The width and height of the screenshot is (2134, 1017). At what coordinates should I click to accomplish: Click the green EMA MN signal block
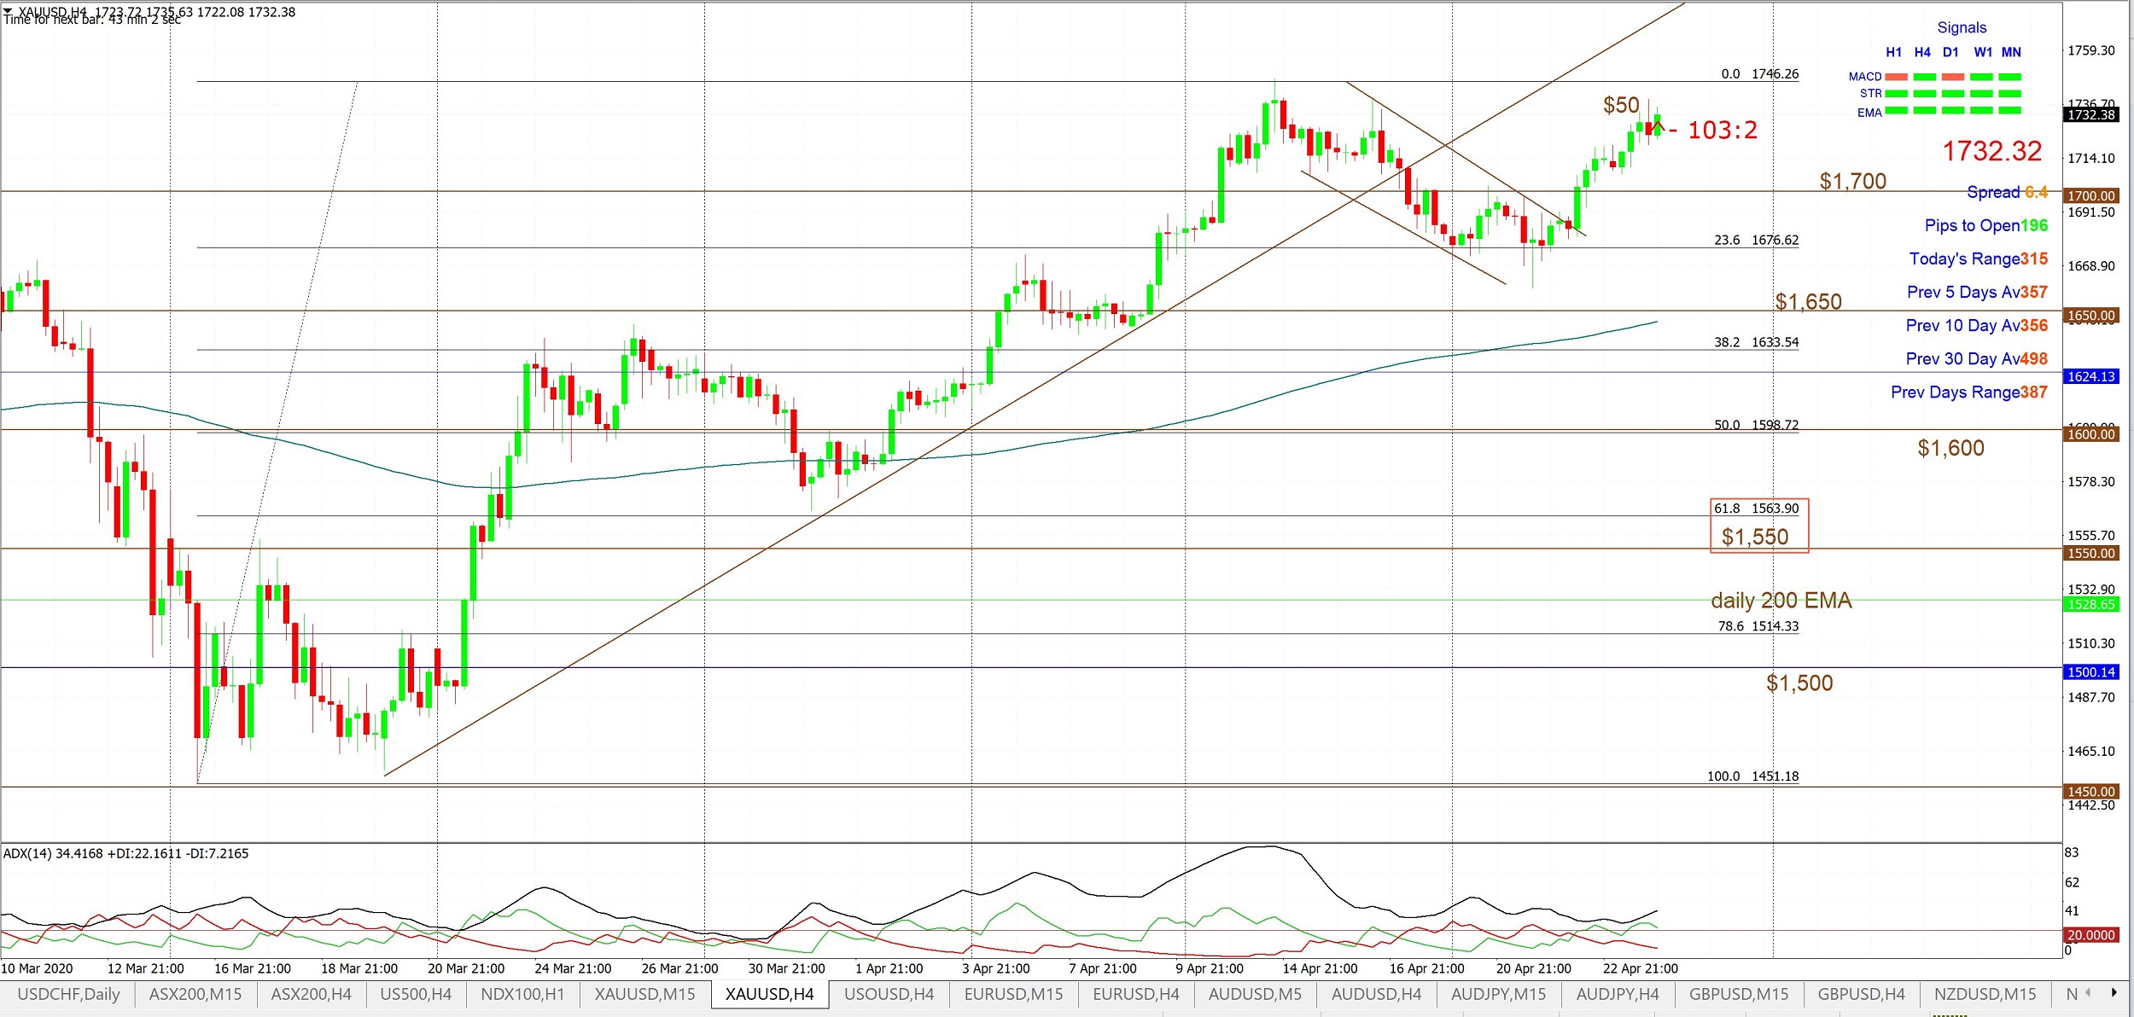tap(2010, 110)
